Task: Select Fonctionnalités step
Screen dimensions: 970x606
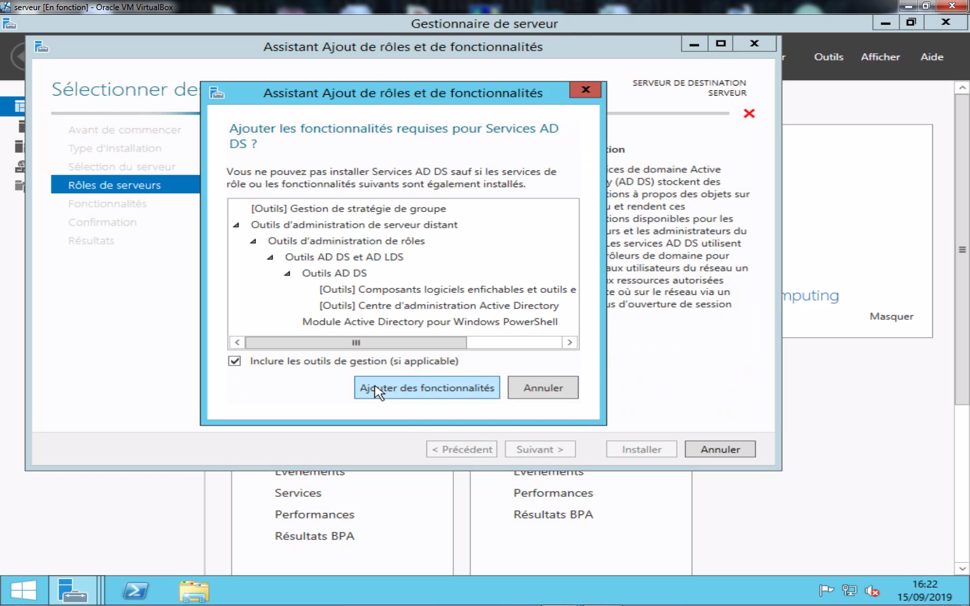Action: (x=107, y=203)
